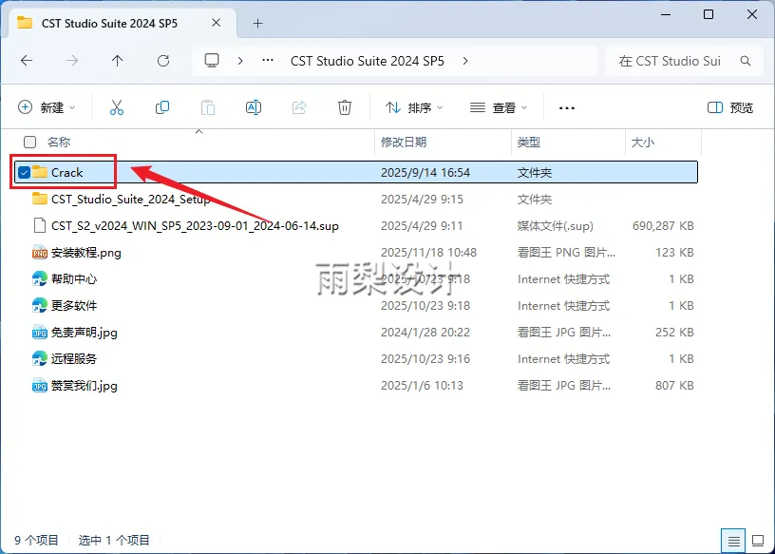
Task: Click the size value 807 KB
Action: [x=674, y=385]
